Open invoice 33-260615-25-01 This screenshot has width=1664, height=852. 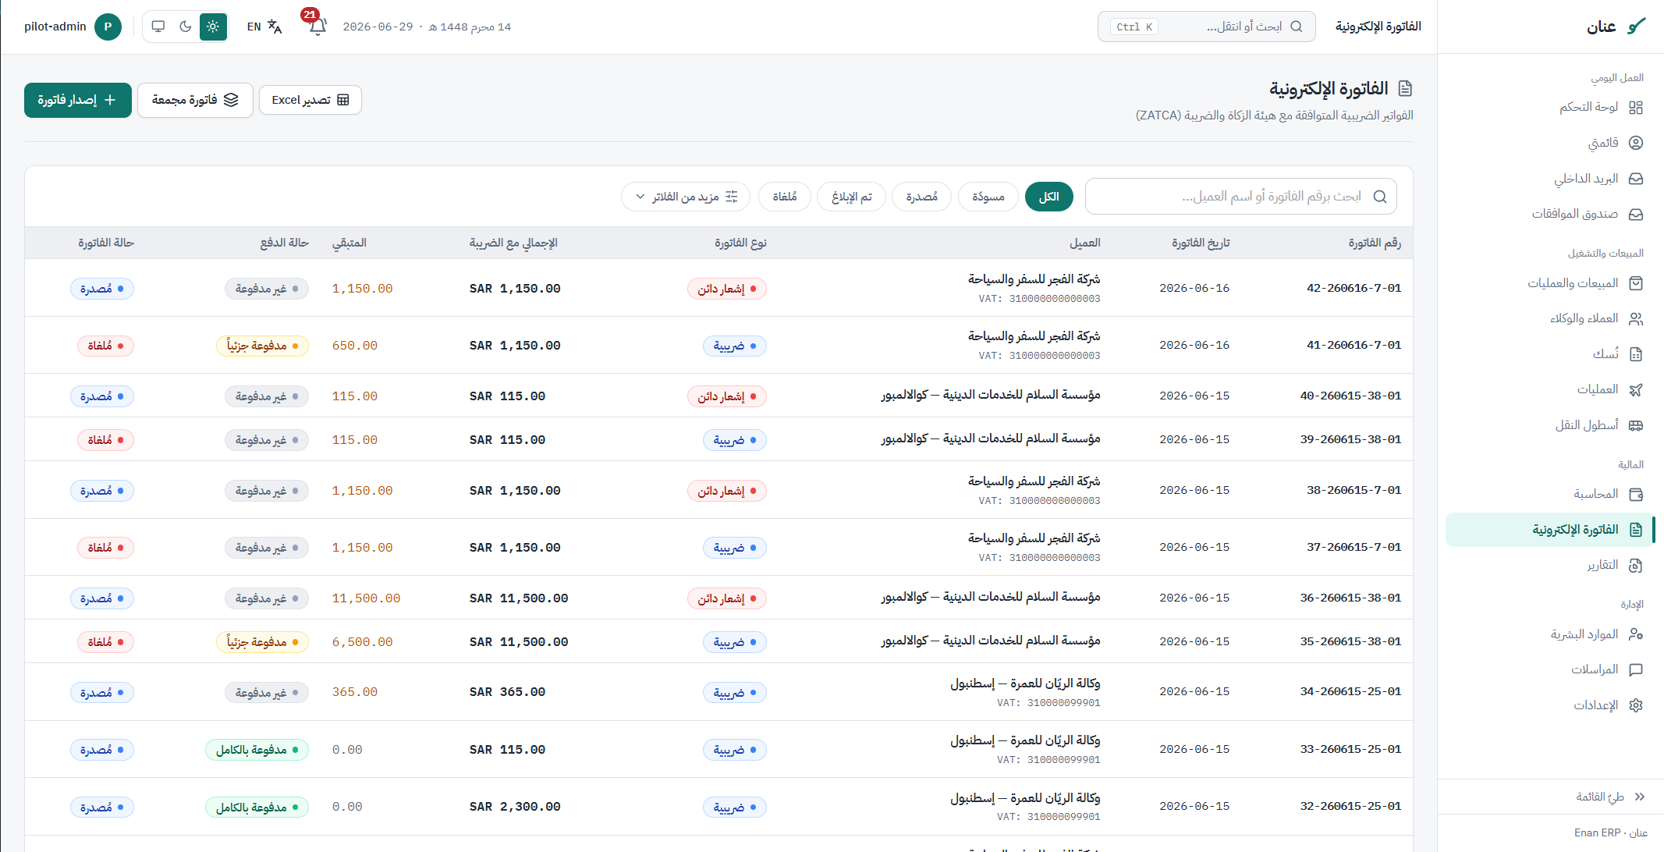pyautogui.click(x=1350, y=749)
